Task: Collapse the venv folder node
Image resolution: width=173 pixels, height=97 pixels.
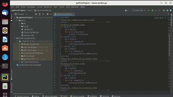Action: [x=17, y=20]
